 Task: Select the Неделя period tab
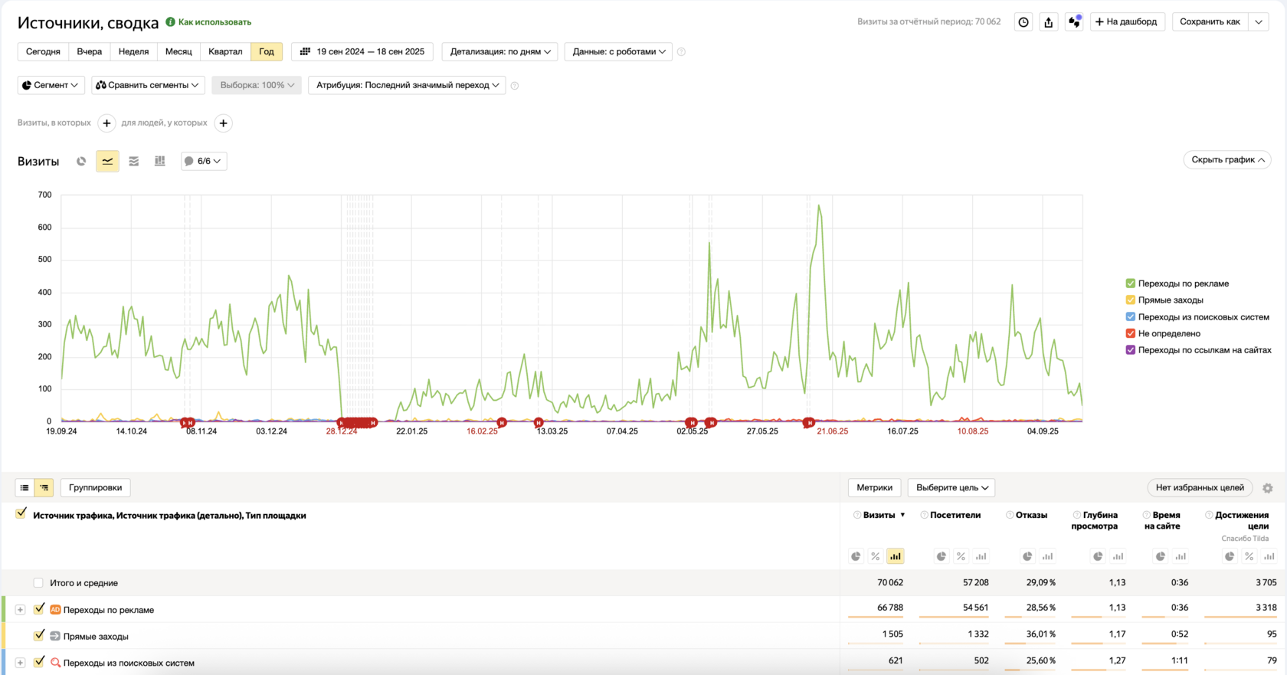pos(133,51)
